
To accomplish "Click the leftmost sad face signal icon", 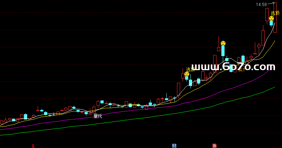I will pos(186,74).
